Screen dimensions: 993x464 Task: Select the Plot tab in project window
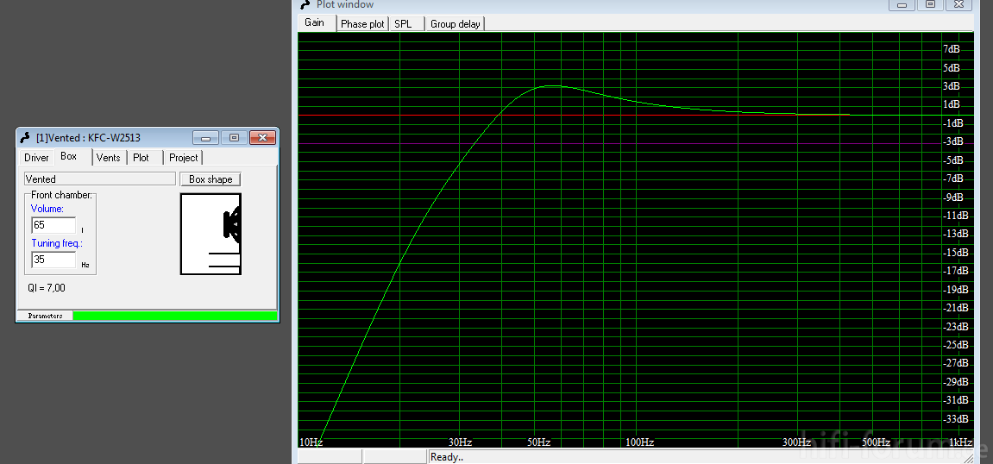point(141,158)
